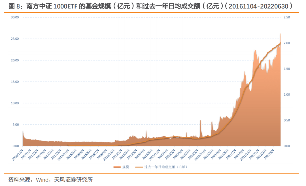The height and width of the screenshot is (186, 306).
Task: Click the 2.00 right axis label
Action: (x=287, y=43)
